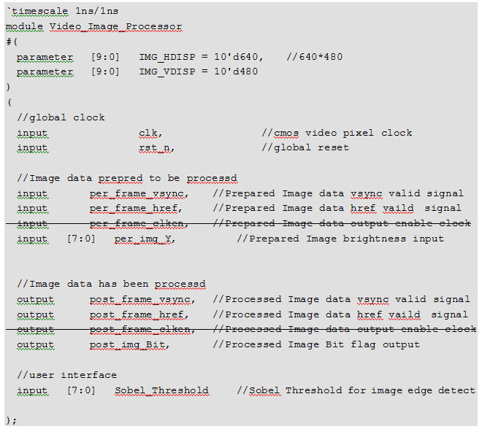Click the clk input signal
This screenshot has width=482, height=429.
pyautogui.click(x=148, y=133)
